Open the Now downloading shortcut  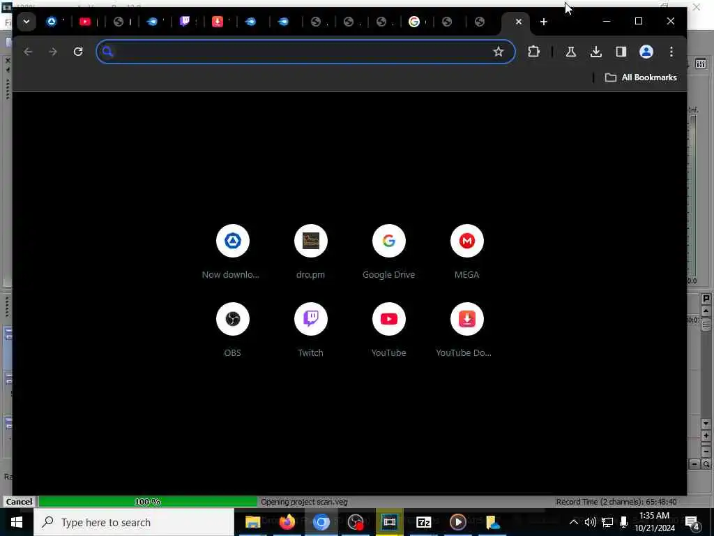232,251
